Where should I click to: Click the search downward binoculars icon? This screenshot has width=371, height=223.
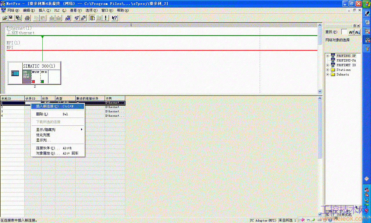(357, 32)
